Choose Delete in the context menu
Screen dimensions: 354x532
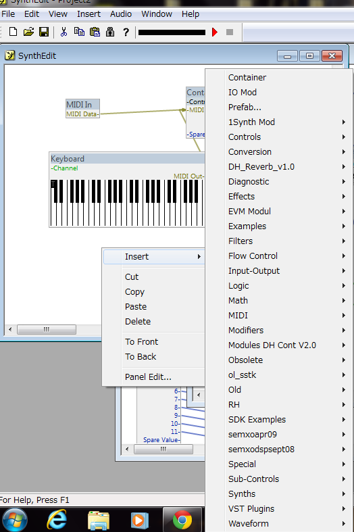coord(153,322)
